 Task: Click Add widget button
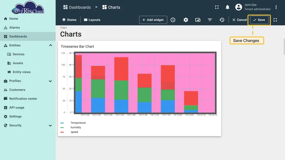[x=153, y=20]
